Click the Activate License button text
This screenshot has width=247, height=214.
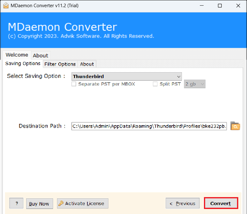coord(85,203)
